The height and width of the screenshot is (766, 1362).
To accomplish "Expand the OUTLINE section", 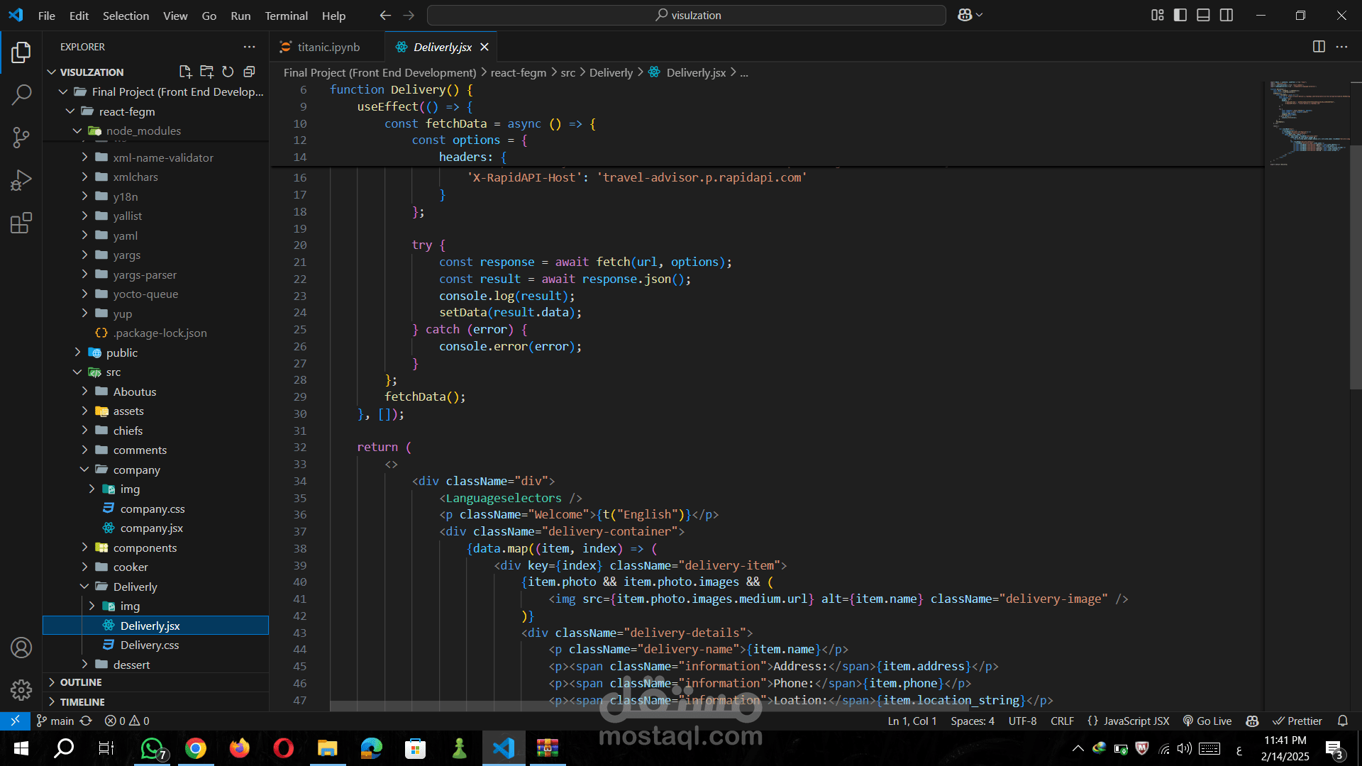I will [81, 682].
